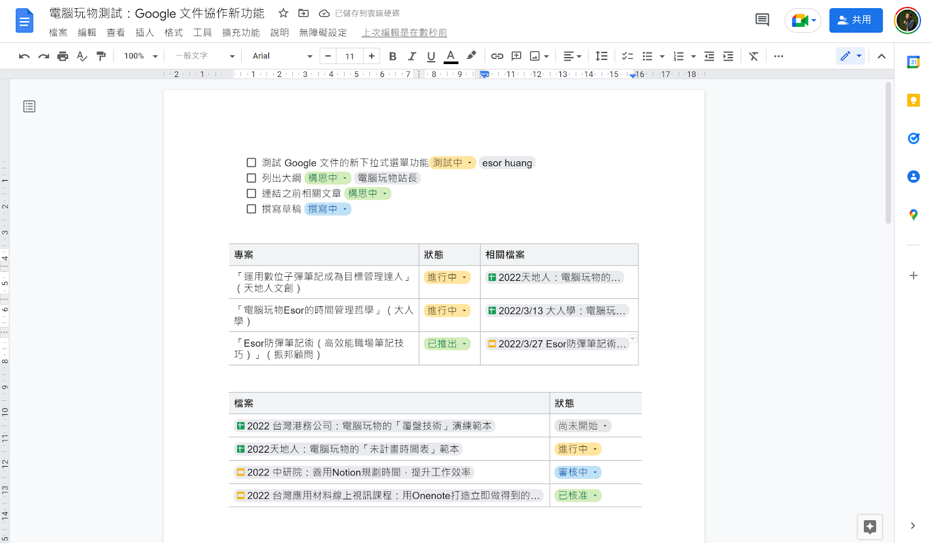Open the 2022/3/27 Esor防彈筆記術 file chip

pos(557,344)
